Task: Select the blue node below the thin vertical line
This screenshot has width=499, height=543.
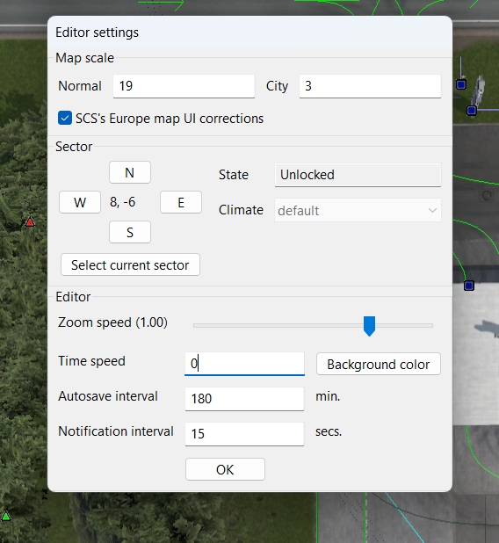Action: point(461,84)
